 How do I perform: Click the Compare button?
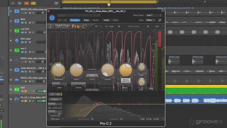[x=75, y=20]
